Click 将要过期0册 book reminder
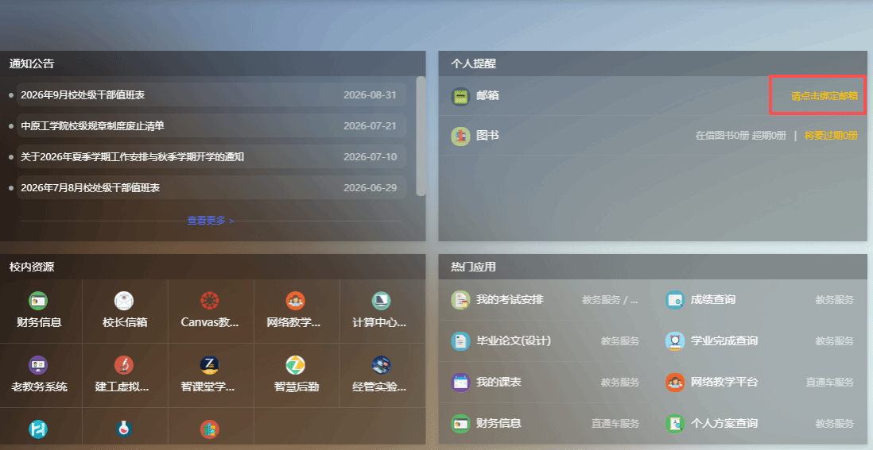The width and height of the screenshot is (873, 450). [x=831, y=136]
